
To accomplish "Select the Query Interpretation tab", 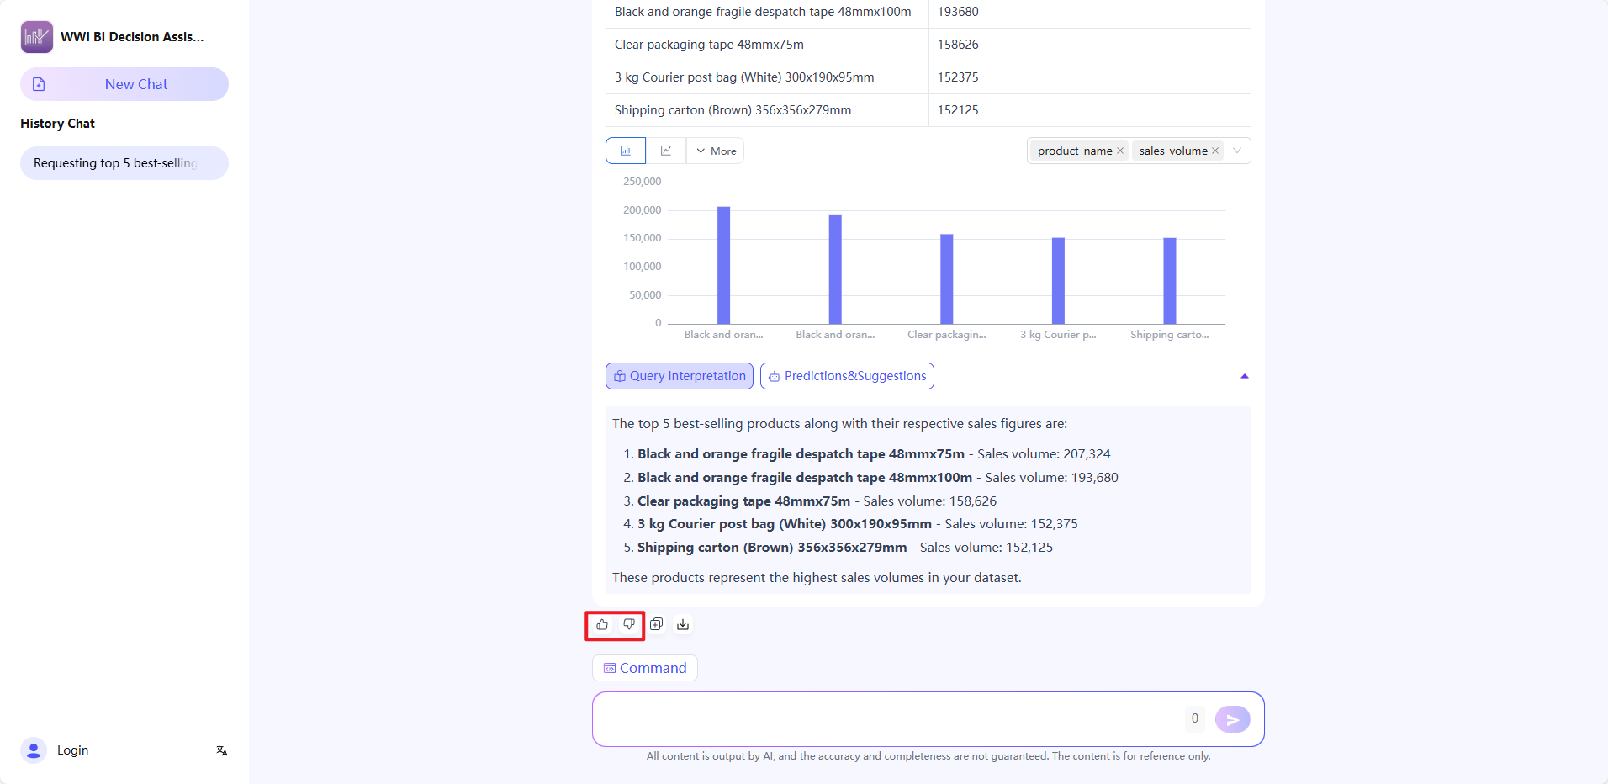I will pos(680,376).
